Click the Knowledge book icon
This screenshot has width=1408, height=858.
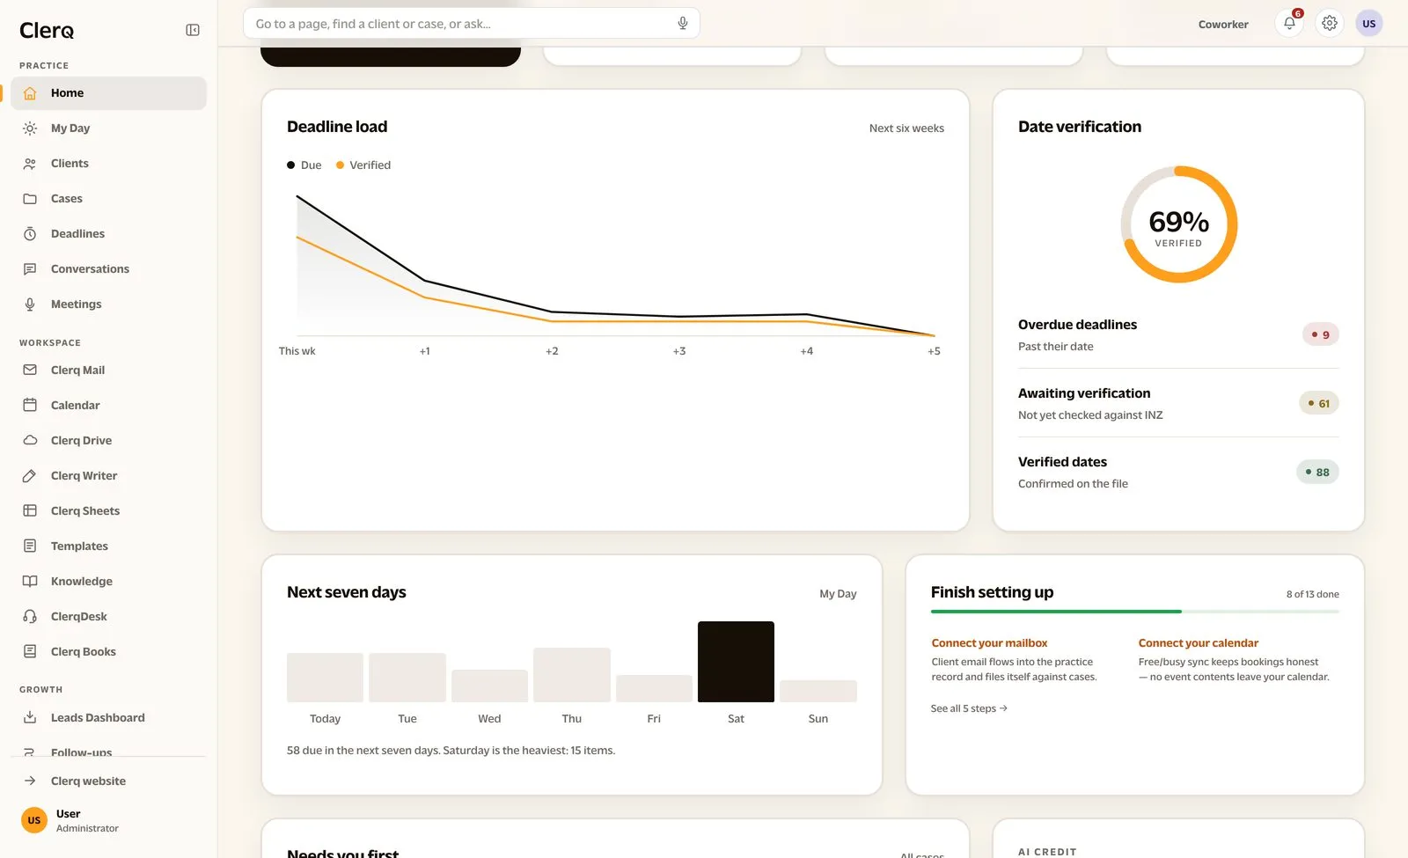[x=30, y=582]
